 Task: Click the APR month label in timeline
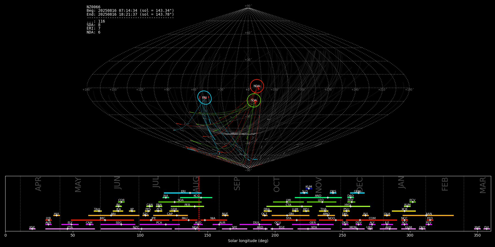coord(38,184)
